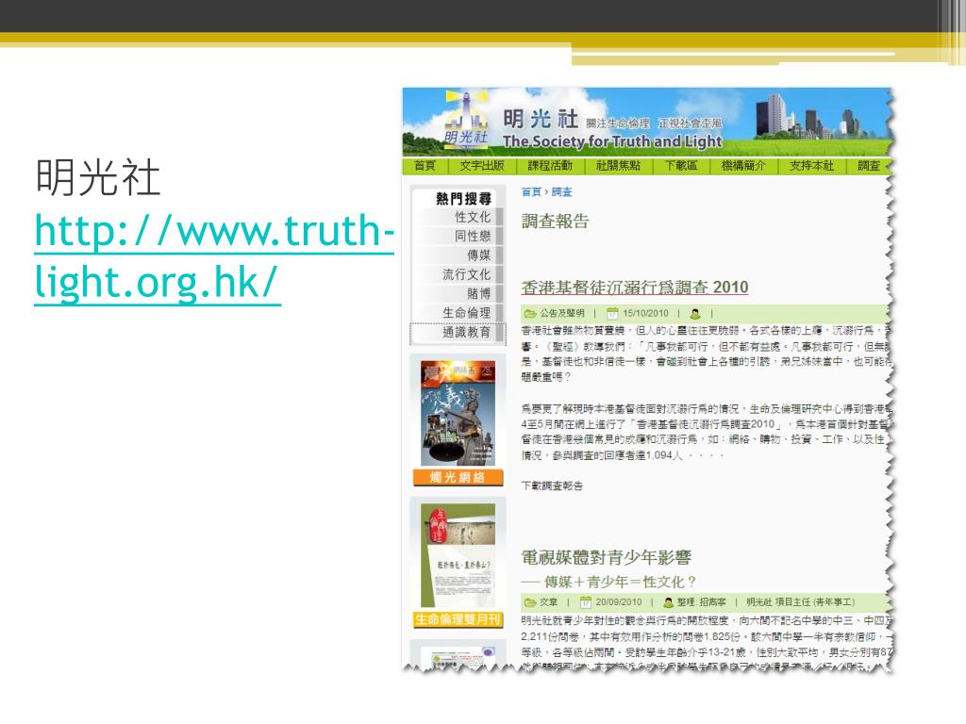Click the subtitle 傳媒＋青少年＝性文化？

coord(621,582)
